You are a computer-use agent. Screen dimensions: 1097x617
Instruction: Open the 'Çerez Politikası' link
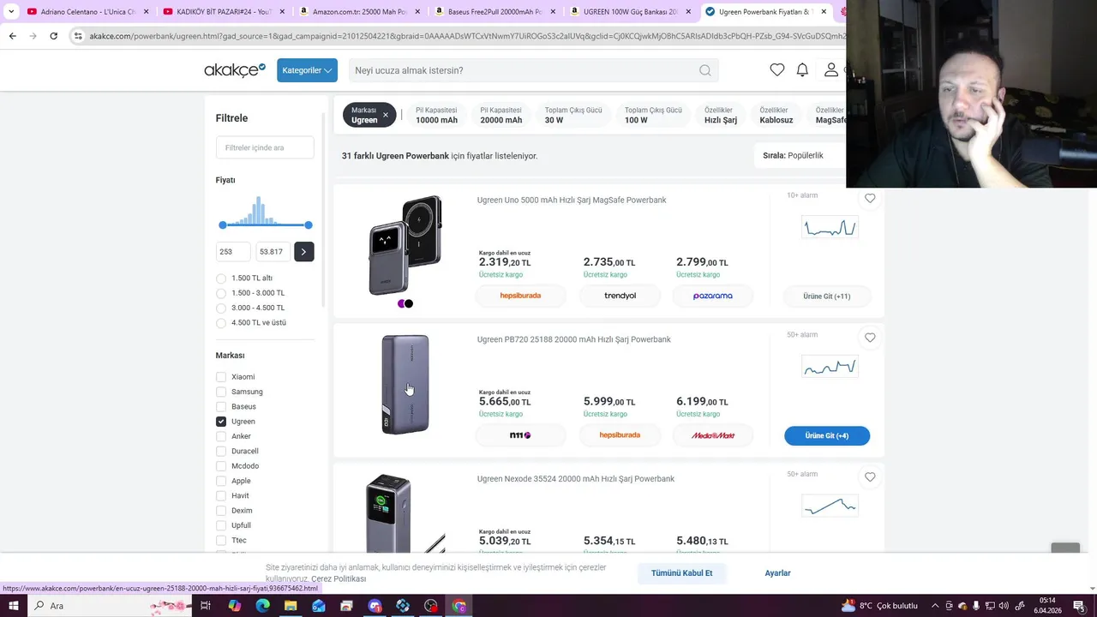(x=339, y=578)
